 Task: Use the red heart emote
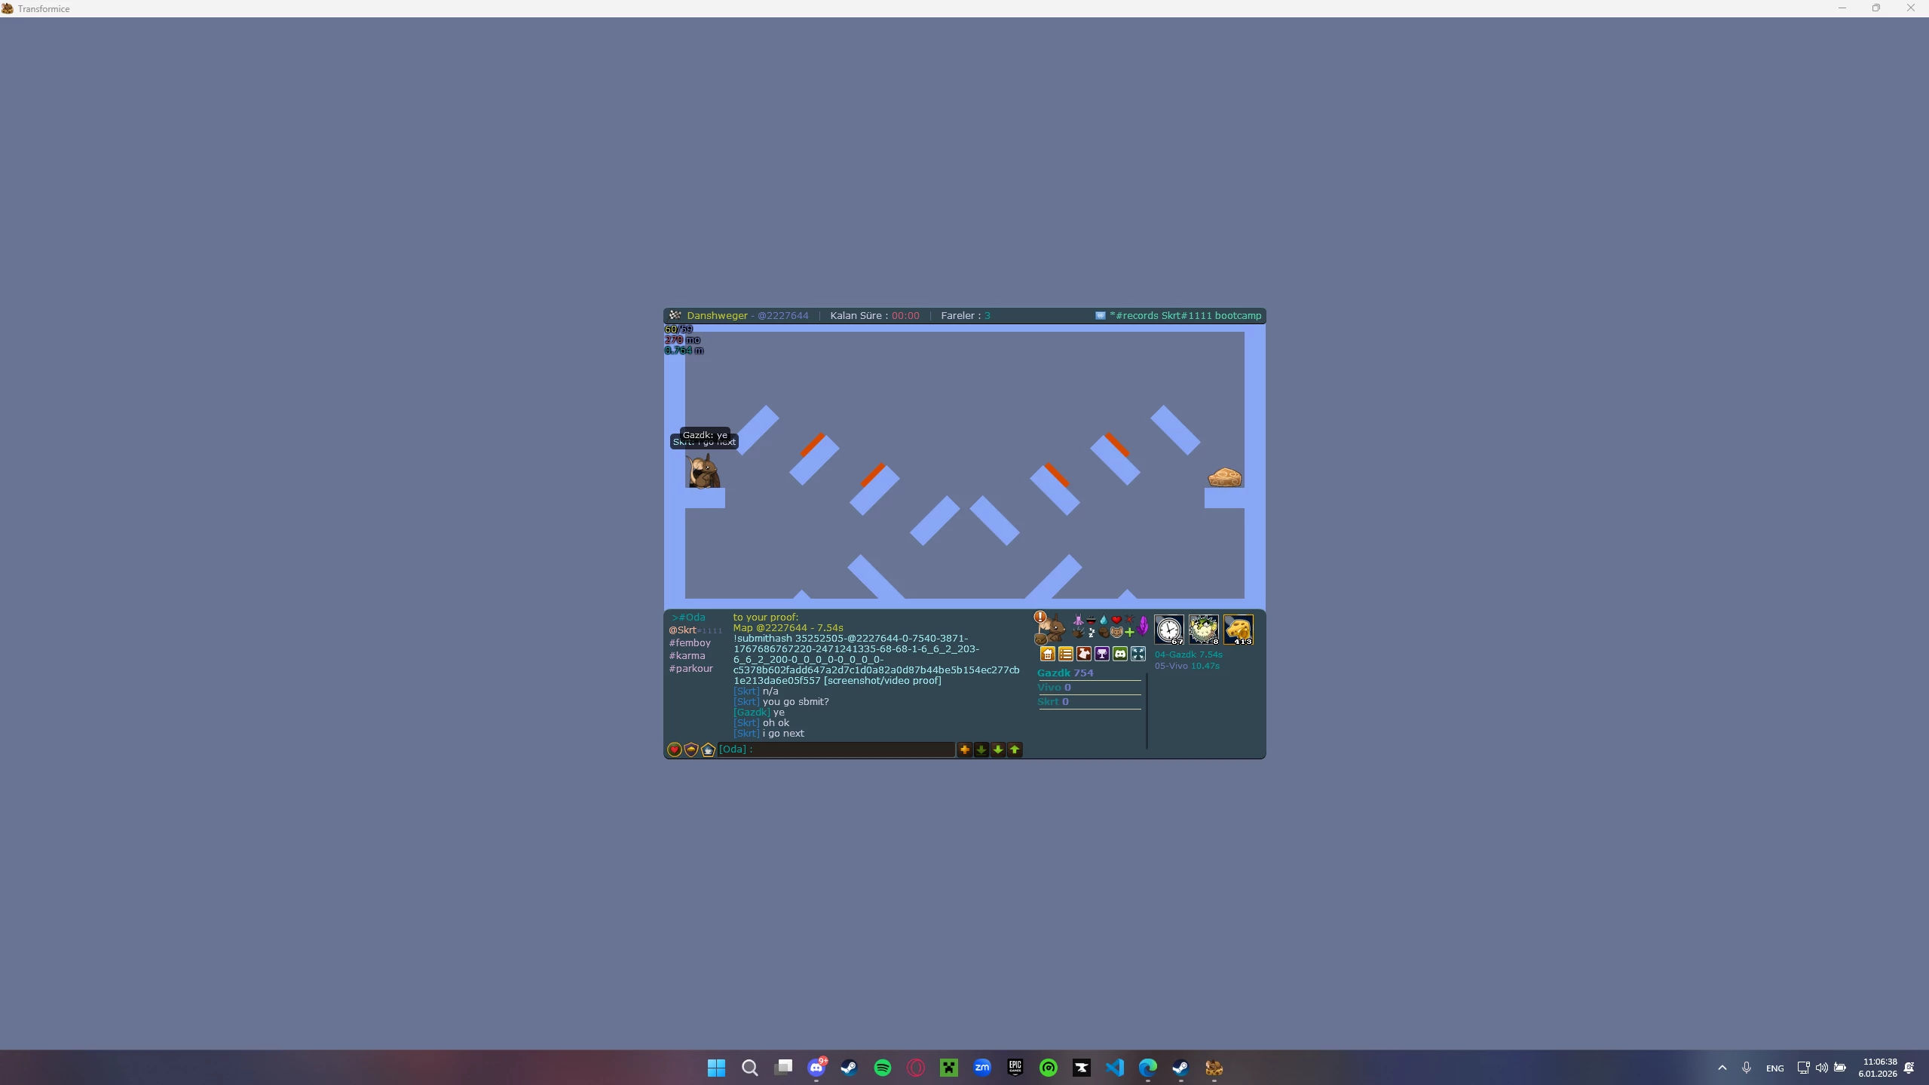(1116, 620)
